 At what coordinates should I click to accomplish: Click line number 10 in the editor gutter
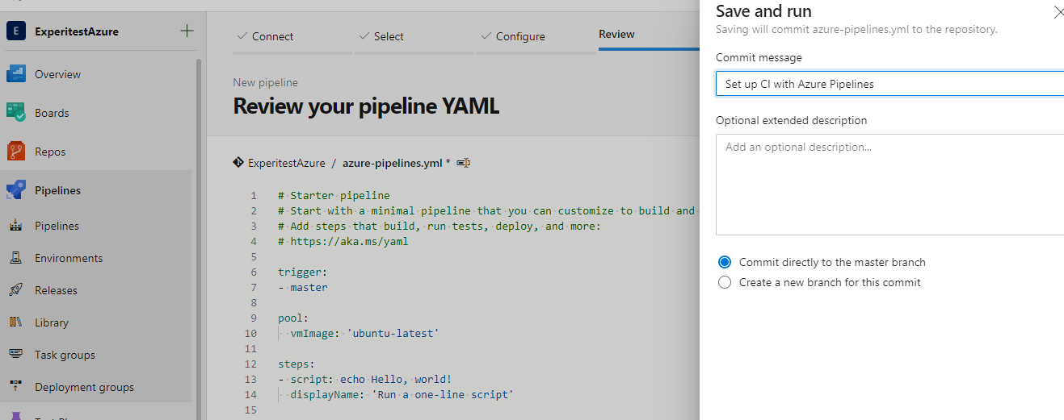[250, 333]
